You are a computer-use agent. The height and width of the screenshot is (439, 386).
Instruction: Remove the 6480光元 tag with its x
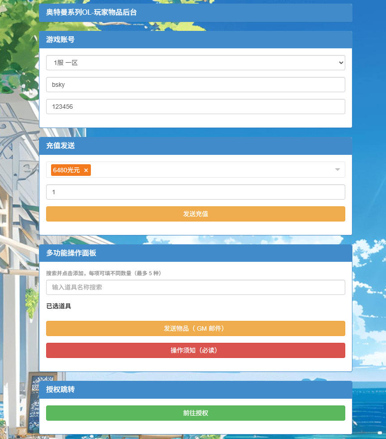coord(86,170)
